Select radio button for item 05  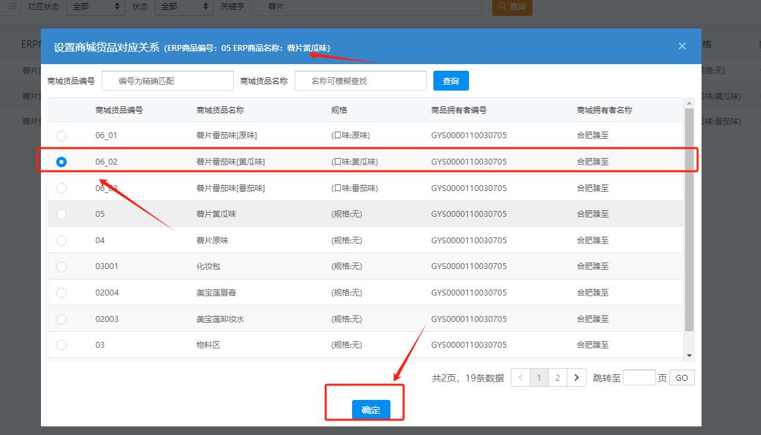point(61,214)
